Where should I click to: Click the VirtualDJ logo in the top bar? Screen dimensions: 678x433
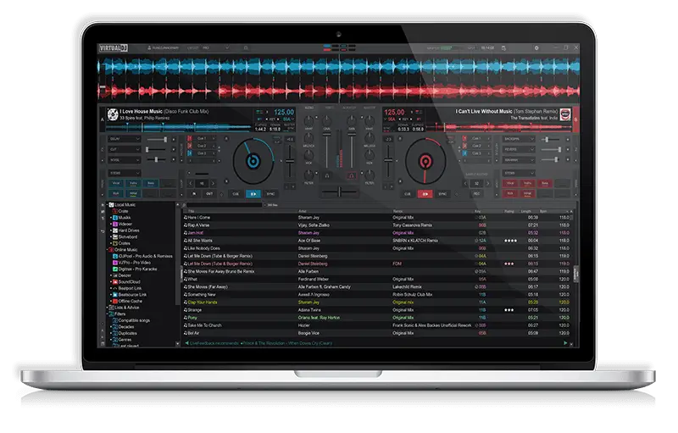(x=114, y=48)
